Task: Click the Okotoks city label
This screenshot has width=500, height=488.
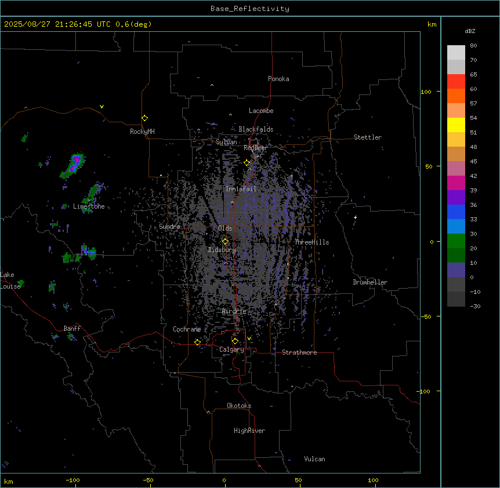Action: tap(239, 406)
